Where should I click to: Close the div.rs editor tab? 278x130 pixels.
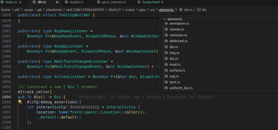click(57, 2)
